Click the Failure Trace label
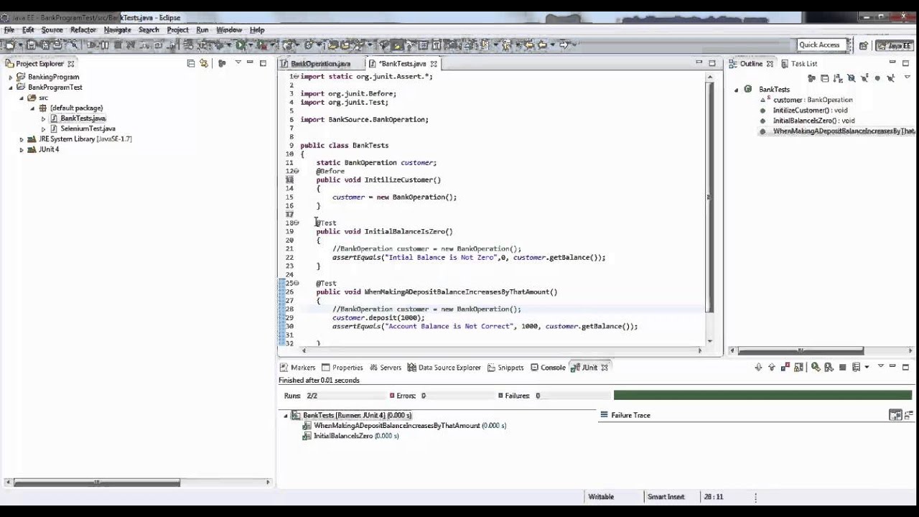The height and width of the screenshot is (517, 919). (630, 415)
